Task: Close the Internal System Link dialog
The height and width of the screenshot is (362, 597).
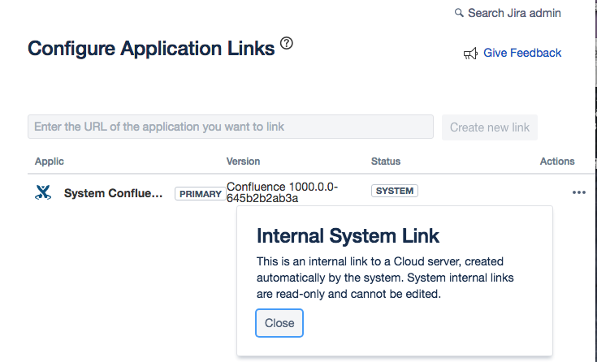Action: click(x=279, y=322)
